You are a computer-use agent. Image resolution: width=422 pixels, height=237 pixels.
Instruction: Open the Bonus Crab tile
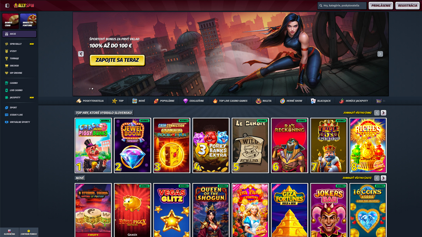tap(10, 21)
